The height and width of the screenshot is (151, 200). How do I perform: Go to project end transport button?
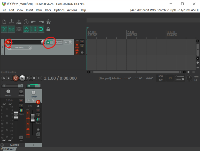[9, 78]
